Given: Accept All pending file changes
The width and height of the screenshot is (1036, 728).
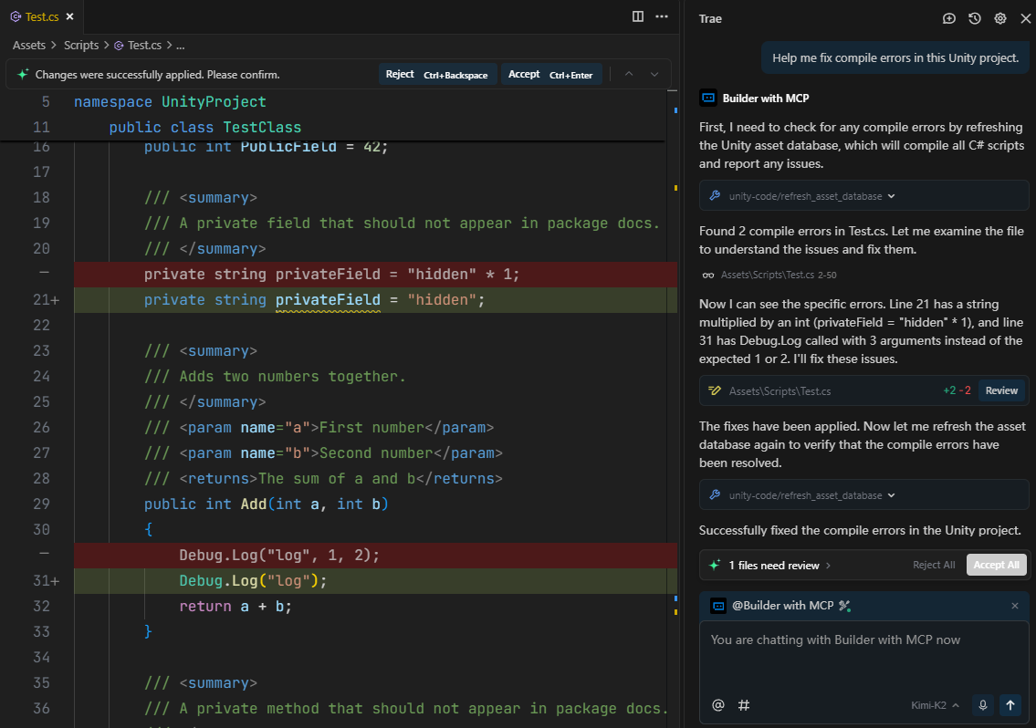Looking at the screenshot, I should [997, 565].
